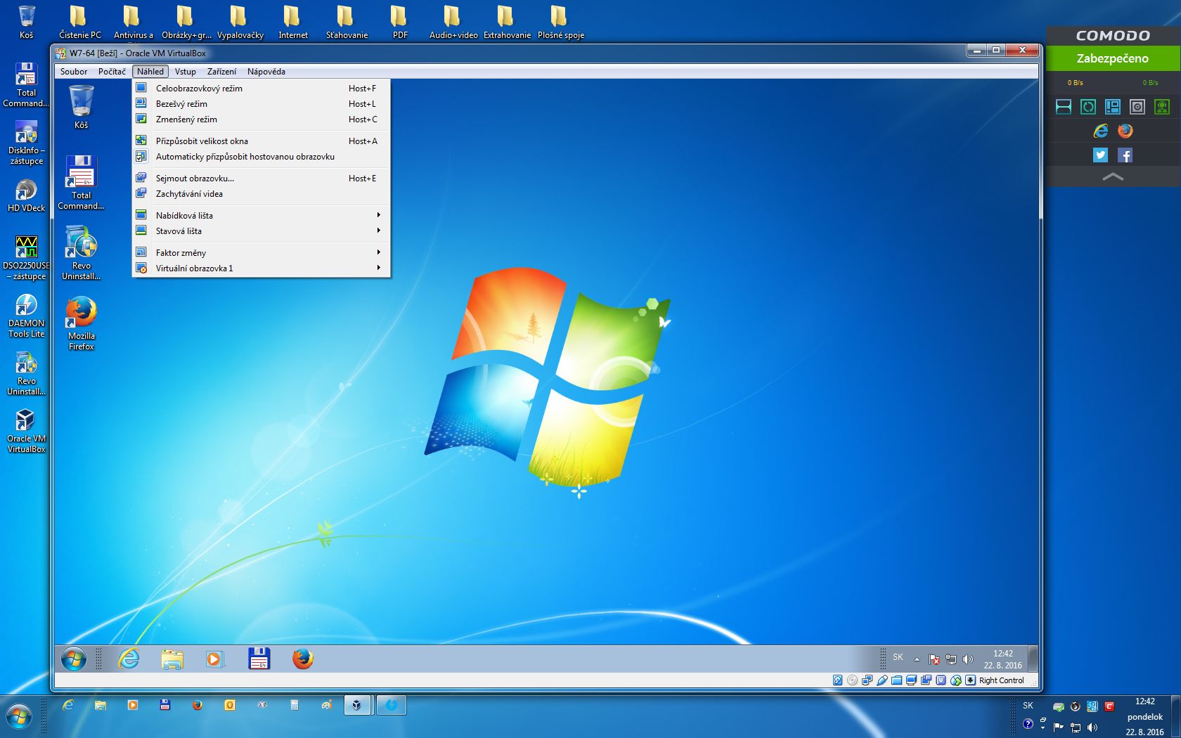Click the hard disk activity status icon
The image size is (1181, 738).
coord(837,680)
